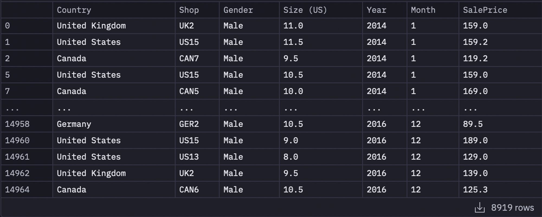Image resolution: width=542 pixels, height=217 pixels.
Task: Sort by the SalePrice column header
Action: tap(485, 10)
